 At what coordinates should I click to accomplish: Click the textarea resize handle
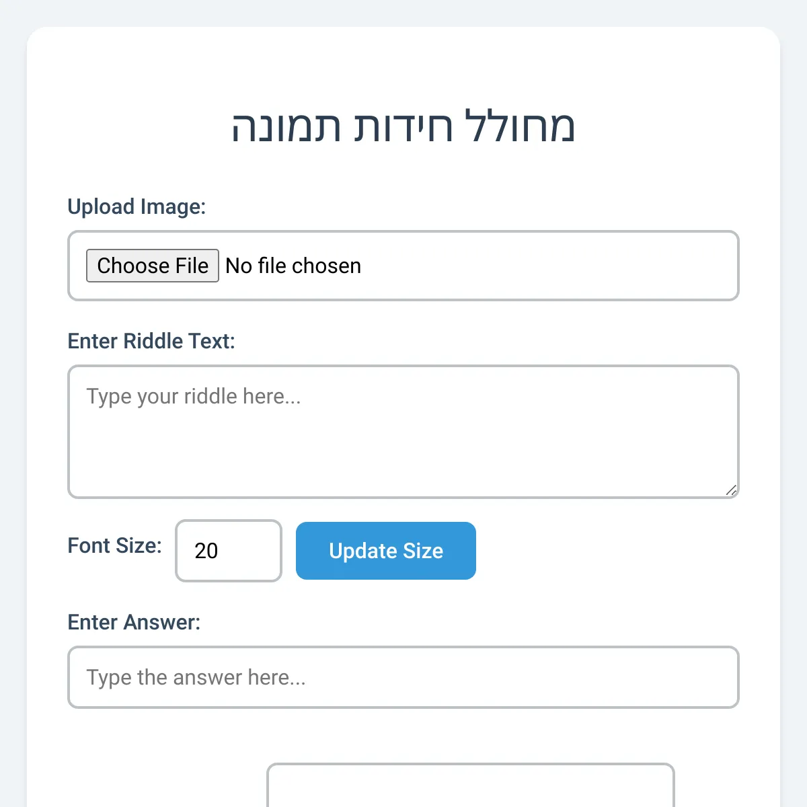732,492
